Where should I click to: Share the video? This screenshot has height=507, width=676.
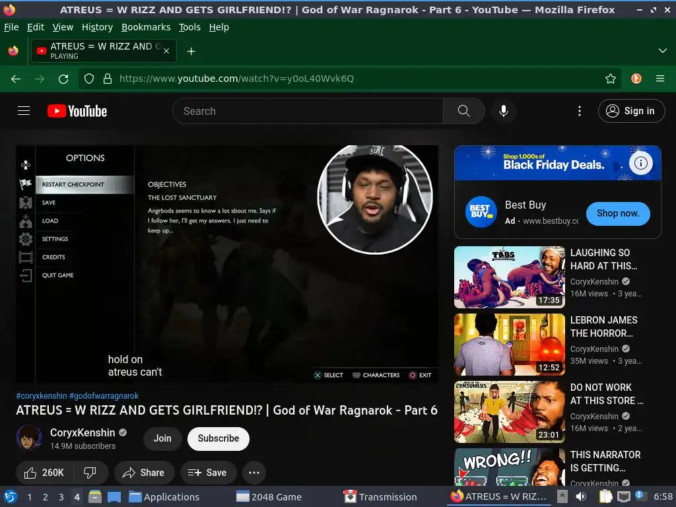pos(144,473)
